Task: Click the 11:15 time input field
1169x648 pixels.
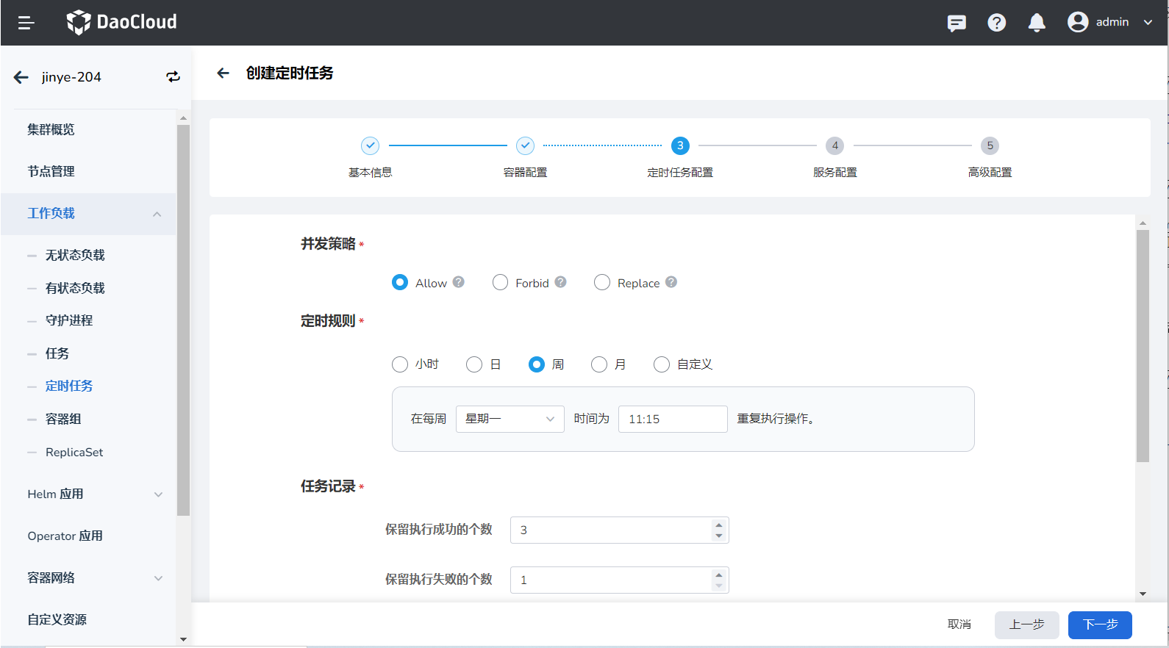Action: click(x=672, y=419)
